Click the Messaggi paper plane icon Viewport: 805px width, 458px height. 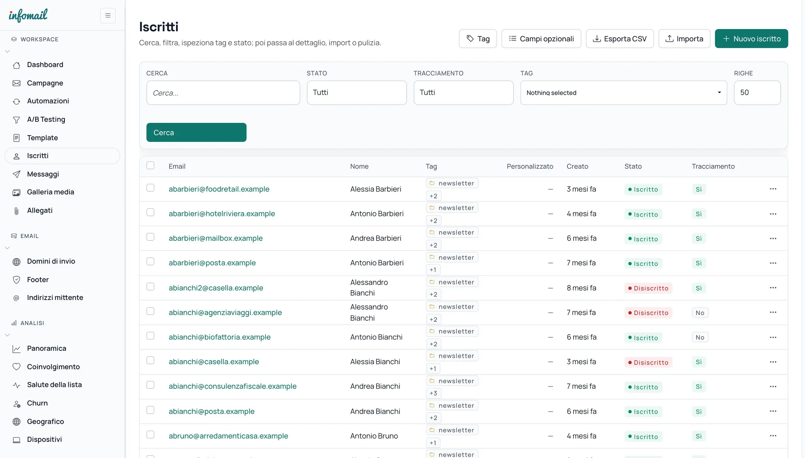click(16, 174)
